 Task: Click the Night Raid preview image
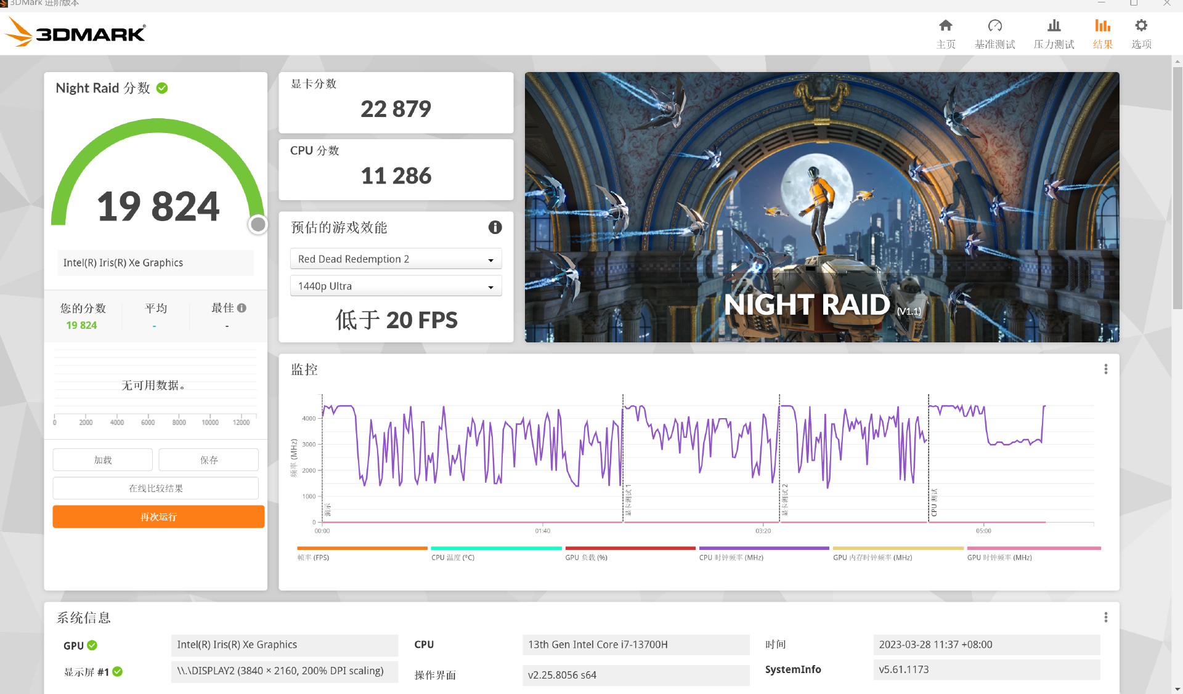821,207
